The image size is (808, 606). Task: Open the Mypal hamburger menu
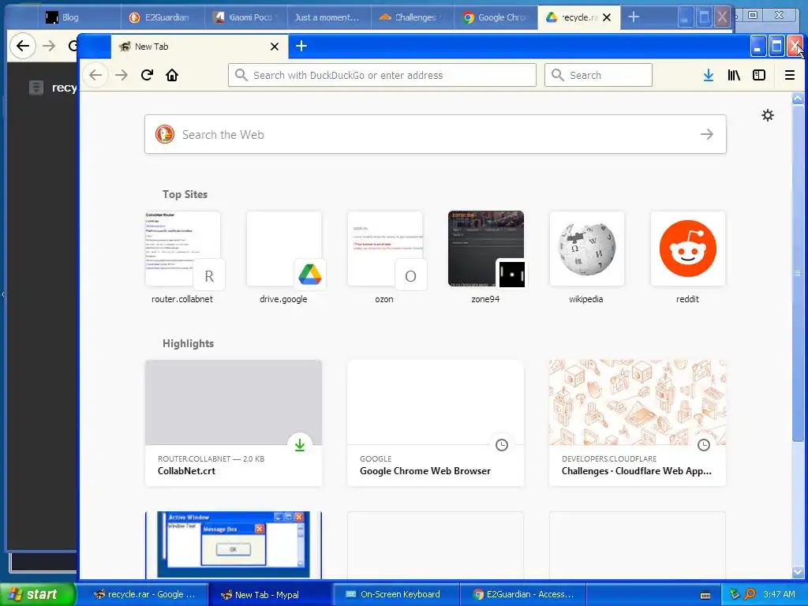point(789,75)
